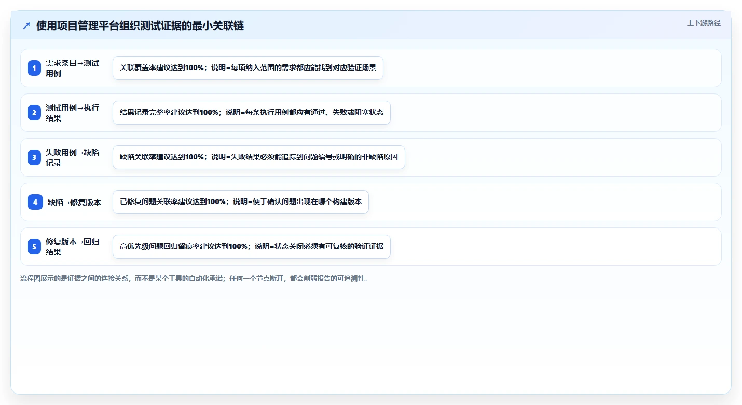The width and height of the screenshot is (742, 405).
Task: Click the 测试用例→执行结果 step label
Action: [x=72, y=113]
